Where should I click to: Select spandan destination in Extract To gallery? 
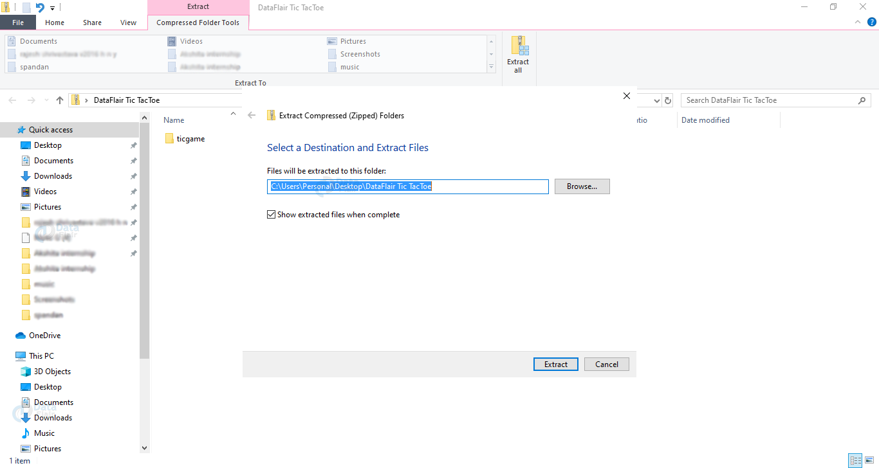click(x=28, y=67)
